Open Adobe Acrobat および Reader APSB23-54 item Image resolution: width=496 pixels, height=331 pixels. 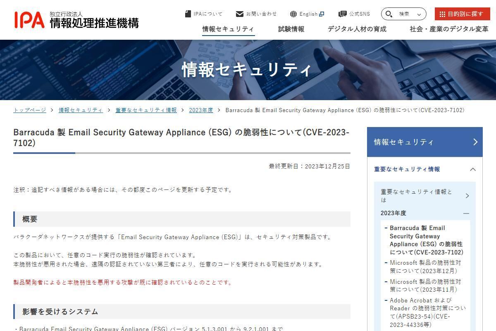coord(427,312)
